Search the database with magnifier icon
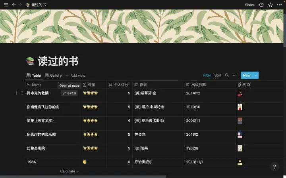The height and width of the screenshot is (178, 286). tap(227, 75)
